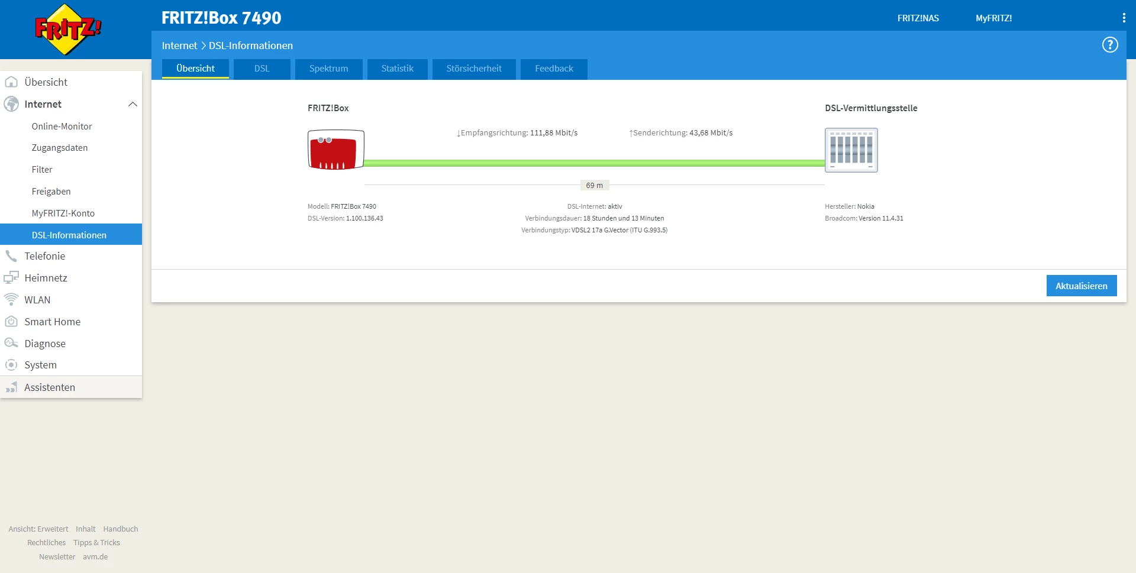
Task: Open Diagnose in the sidebar
Action: pyautogui.click(x=71, y=344)
